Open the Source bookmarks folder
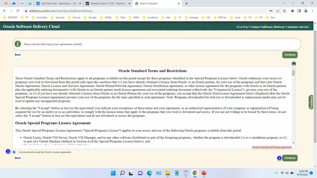Viewport: 317px width, 178px height. pos(74,18)
